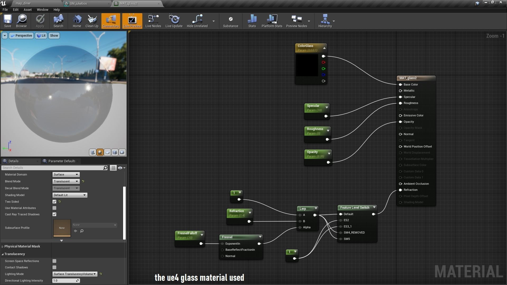Viewport: 507px width, 285px height.
Task: Click the viewport Show button
Action: pyautogui.click(x=54, y=36)
